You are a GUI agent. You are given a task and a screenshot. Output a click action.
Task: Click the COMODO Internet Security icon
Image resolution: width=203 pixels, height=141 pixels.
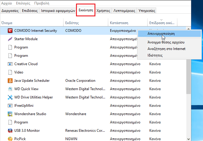tap(10, 31)
